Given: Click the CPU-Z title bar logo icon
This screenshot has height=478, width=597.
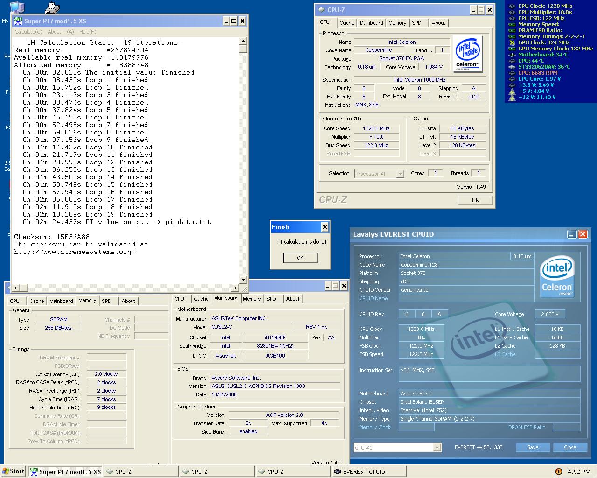Looking at the screenshot, I should pyautogui.click(x=321, y=10).
